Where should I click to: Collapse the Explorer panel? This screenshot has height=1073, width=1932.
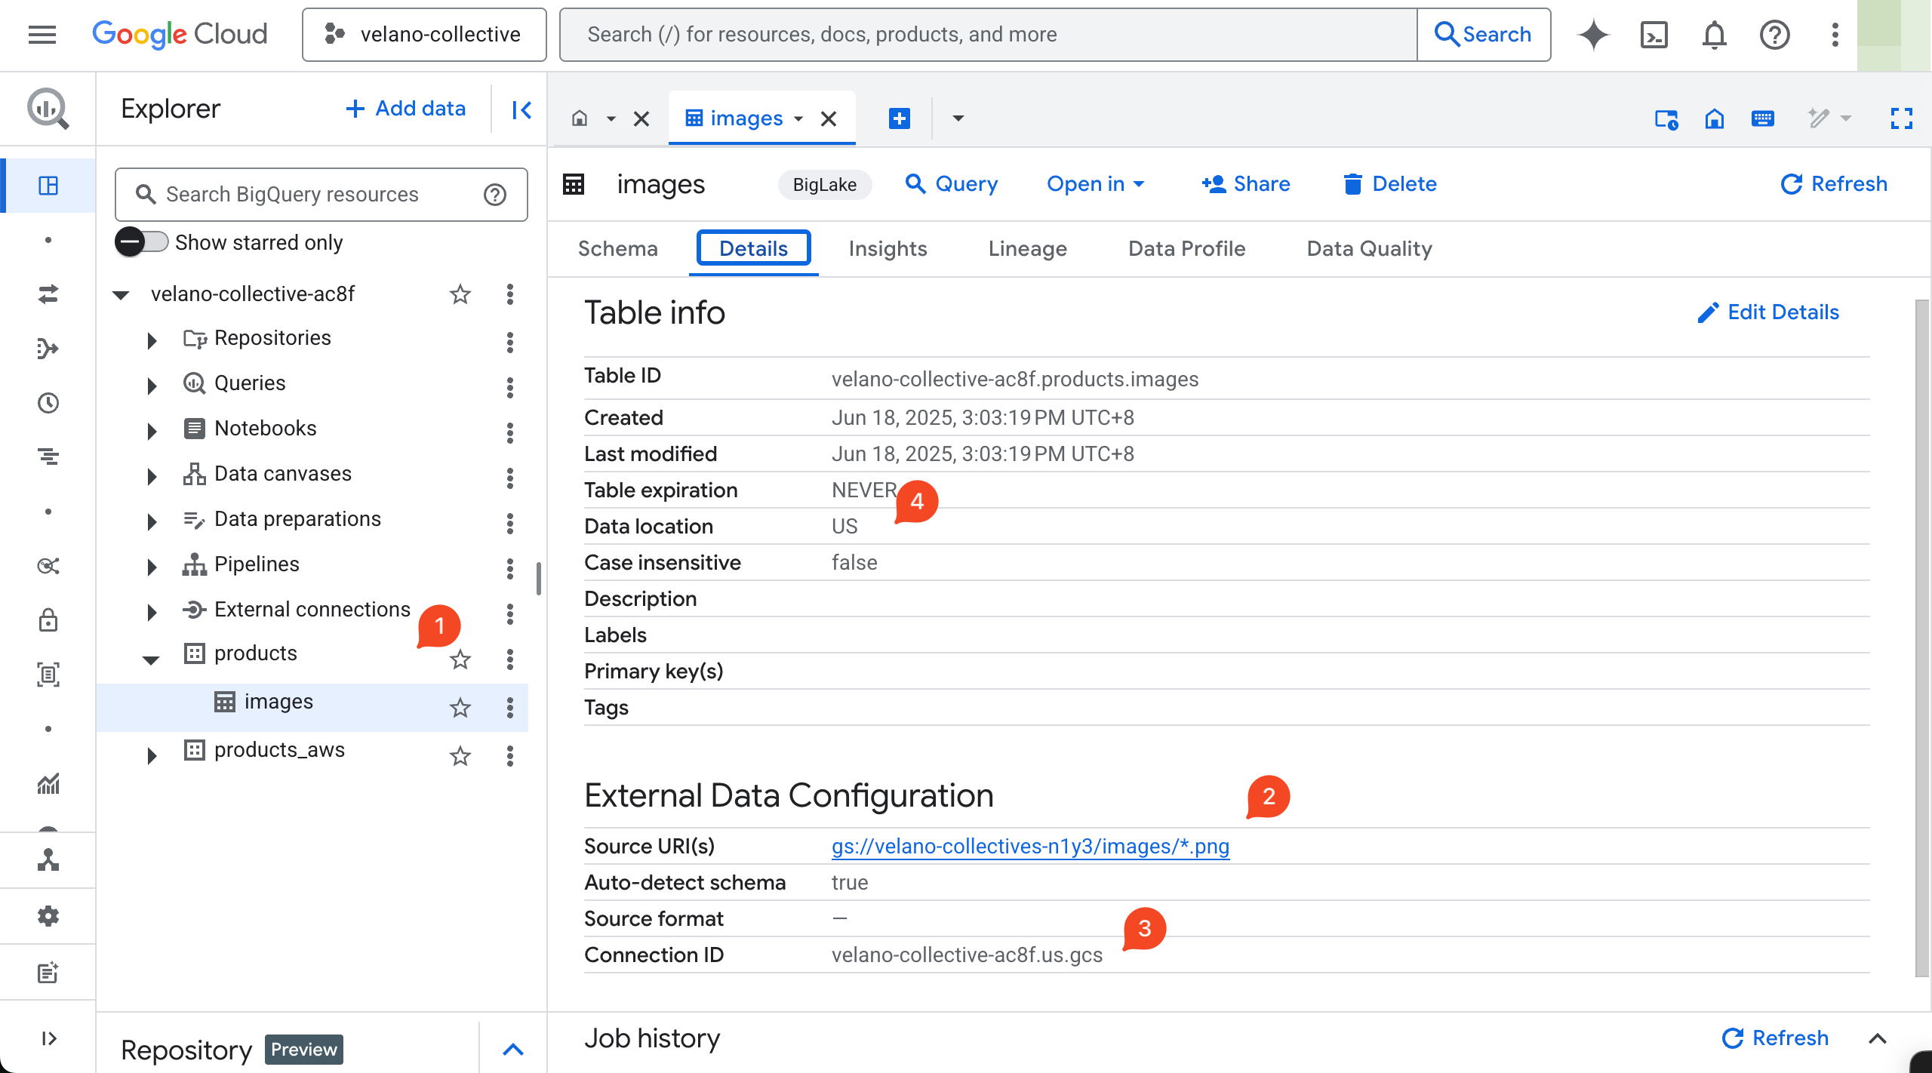[521, 110]
